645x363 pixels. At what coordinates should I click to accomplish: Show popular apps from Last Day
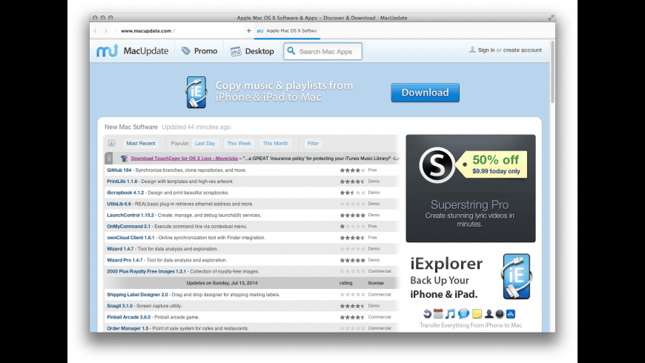205,143
